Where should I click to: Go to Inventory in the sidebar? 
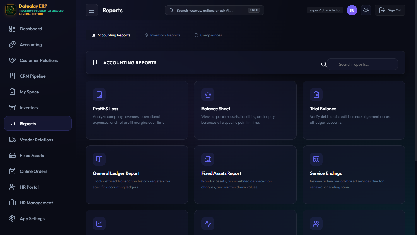(x=38, y=107)
